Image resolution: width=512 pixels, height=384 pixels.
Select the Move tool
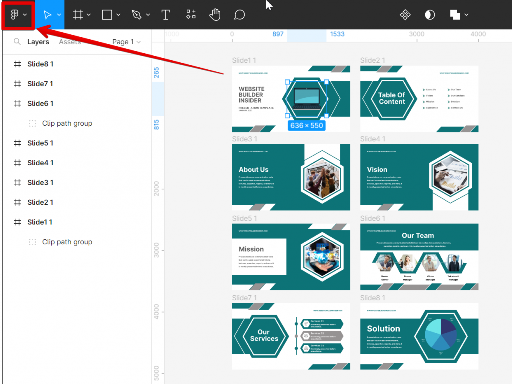pos(48,14)
